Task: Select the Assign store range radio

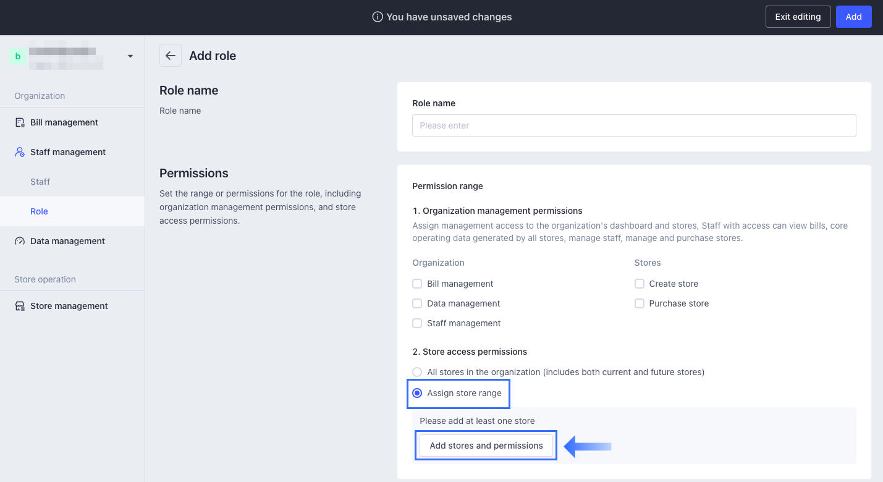Action: point(417,393)
